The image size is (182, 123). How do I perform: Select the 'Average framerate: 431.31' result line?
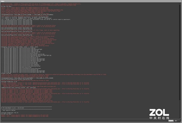10,112
